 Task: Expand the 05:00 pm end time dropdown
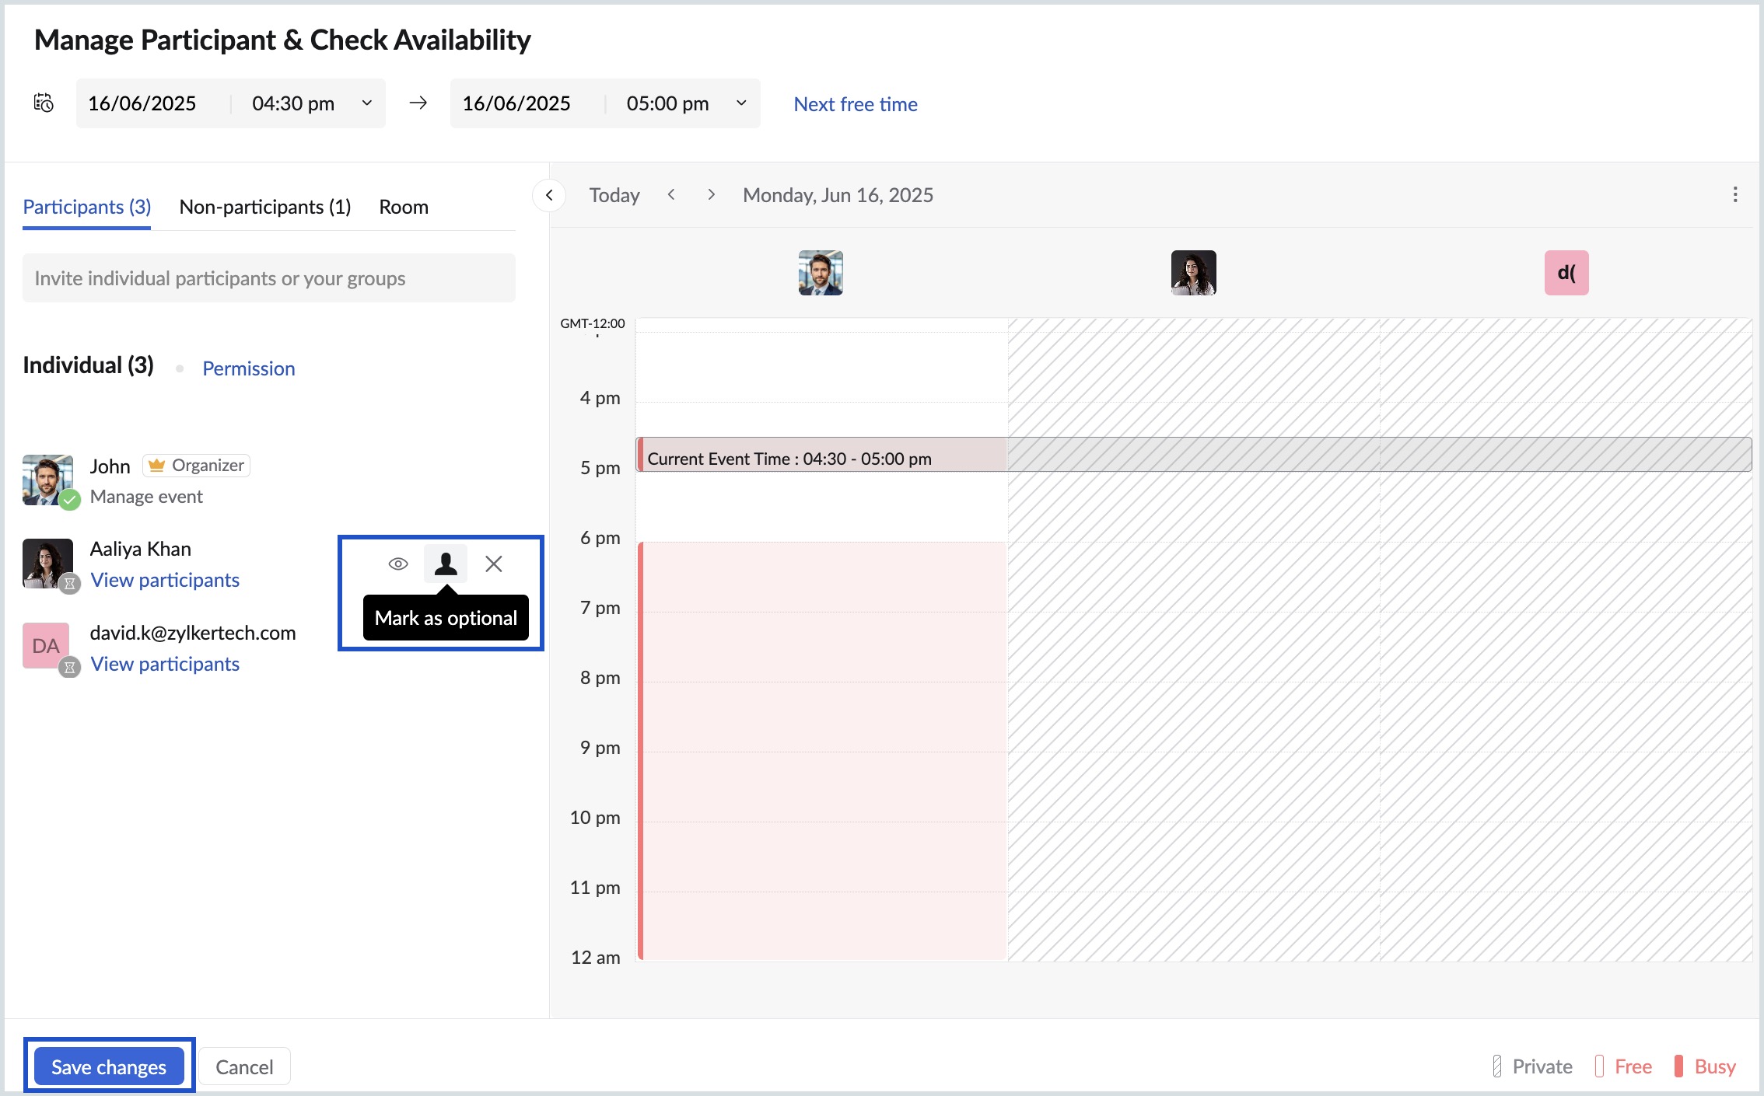pos(741,103)
